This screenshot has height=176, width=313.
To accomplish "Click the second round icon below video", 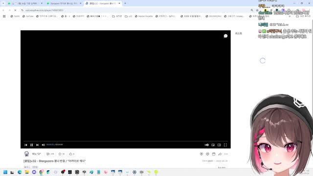I will [x=207, y=154].
